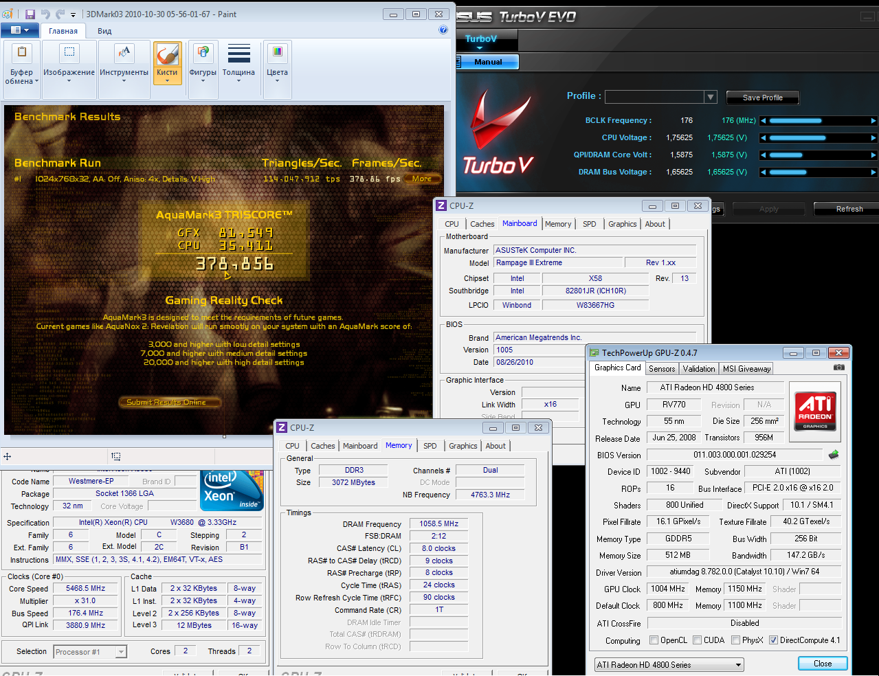Open the Paint help question mark icon
The image size is (879, 676).
[x=443, y=30]
